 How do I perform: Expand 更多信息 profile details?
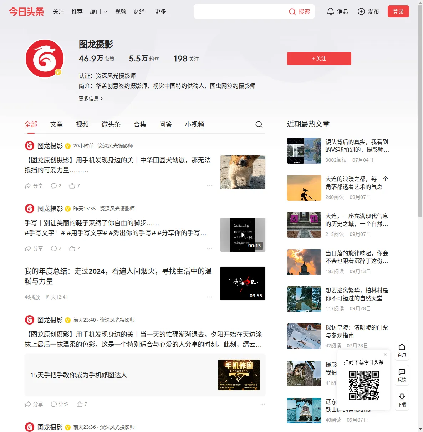(91, 99)
